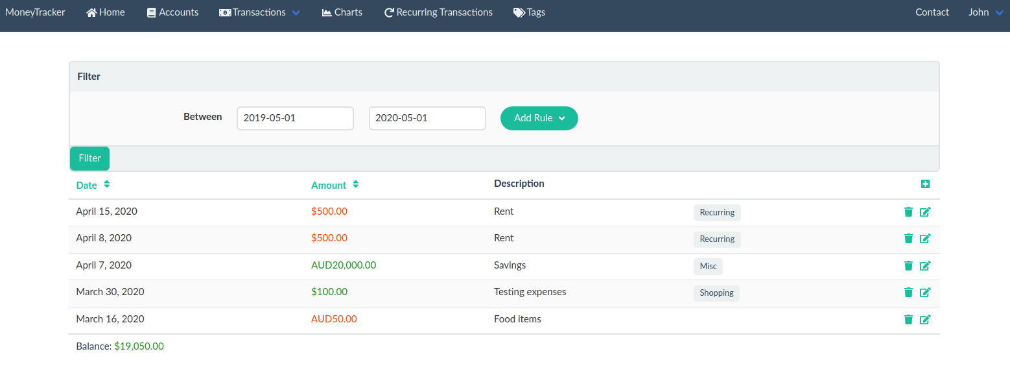The width and height of the screenshot is (1010, 384).
Task: Edit the Savings transaction
Action: pyautogui.click(x=925, y=265)
